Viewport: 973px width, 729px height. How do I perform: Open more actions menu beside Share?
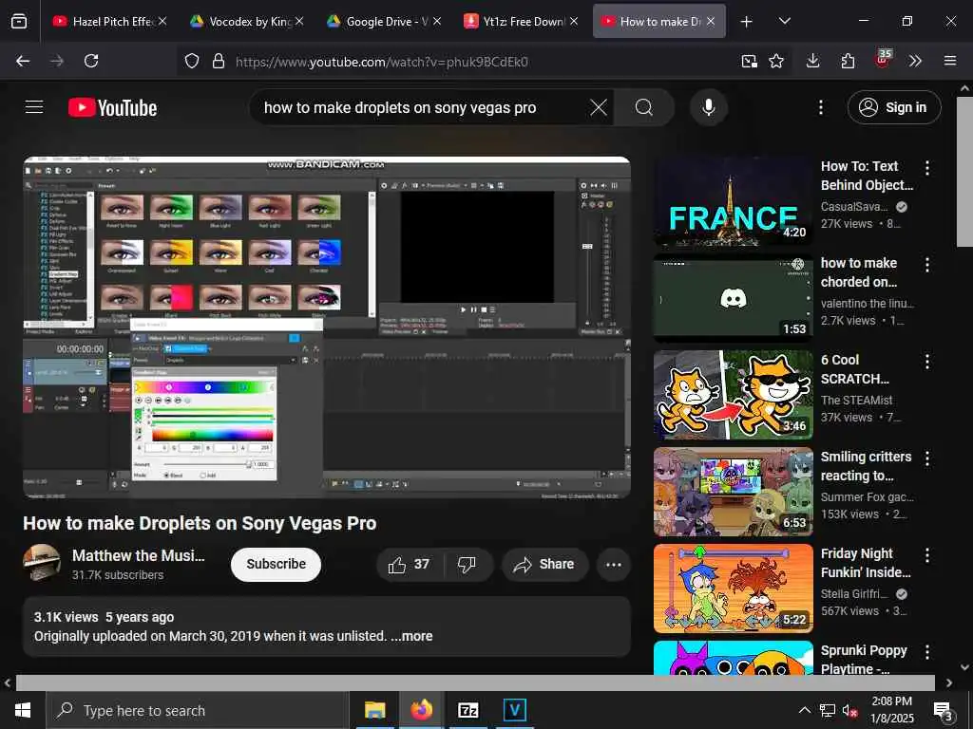613,564
